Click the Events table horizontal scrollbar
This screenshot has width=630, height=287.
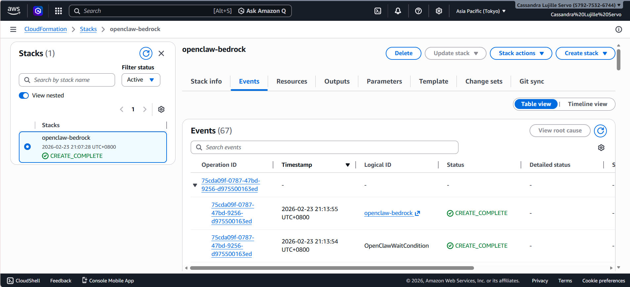click(x=332, y=268)
